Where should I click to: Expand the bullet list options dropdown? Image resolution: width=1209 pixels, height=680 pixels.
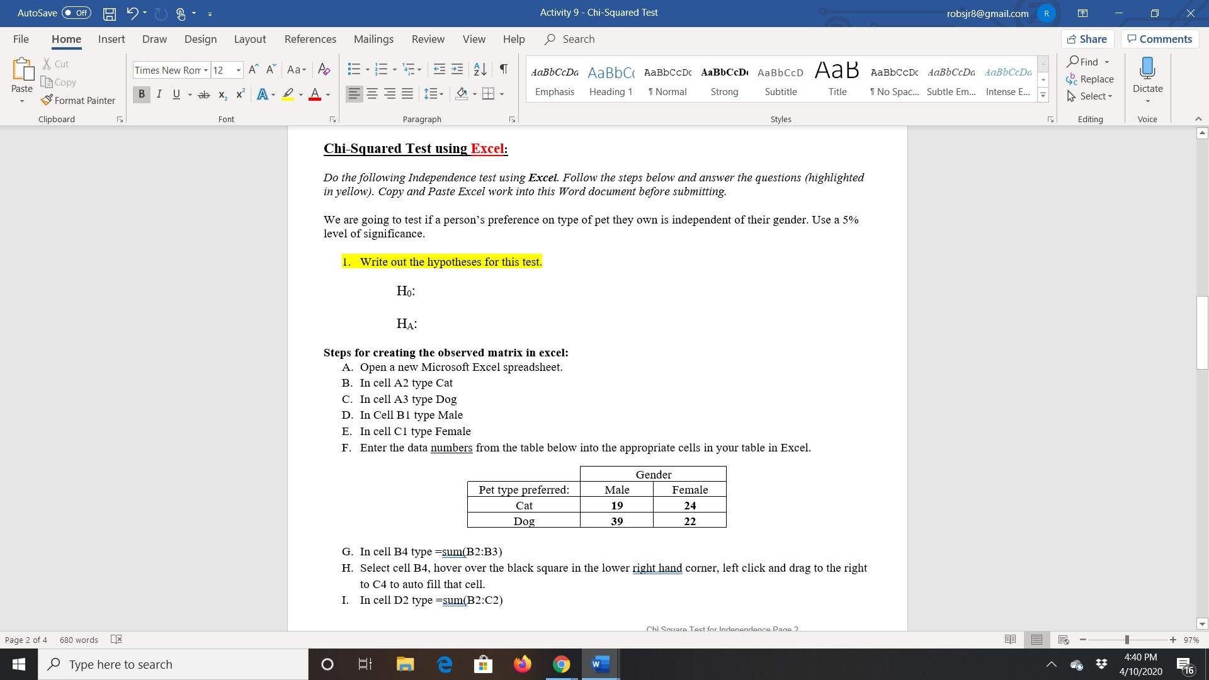pos(368,69)
